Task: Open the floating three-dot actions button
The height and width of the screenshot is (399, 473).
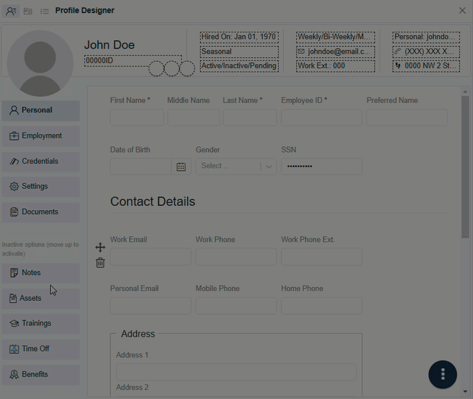Action: [x=443, y=374]
